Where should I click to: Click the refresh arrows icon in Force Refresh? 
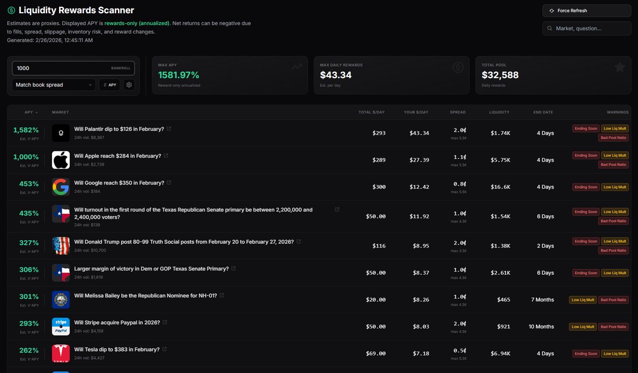point(552,11)
